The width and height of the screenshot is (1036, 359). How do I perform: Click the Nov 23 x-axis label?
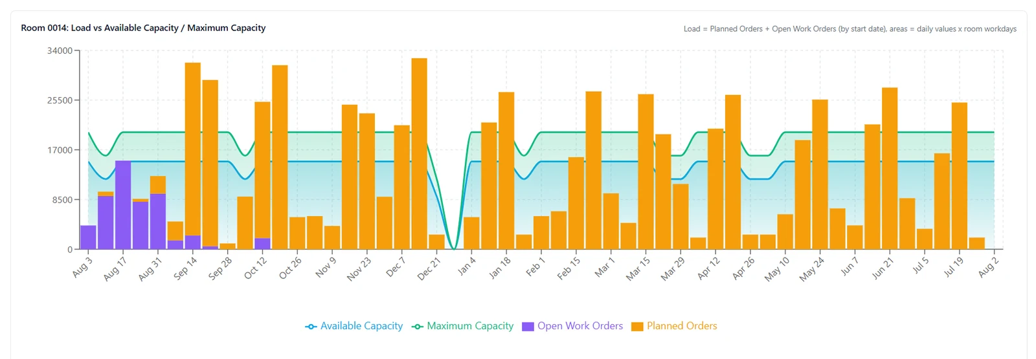coord(359,268)
